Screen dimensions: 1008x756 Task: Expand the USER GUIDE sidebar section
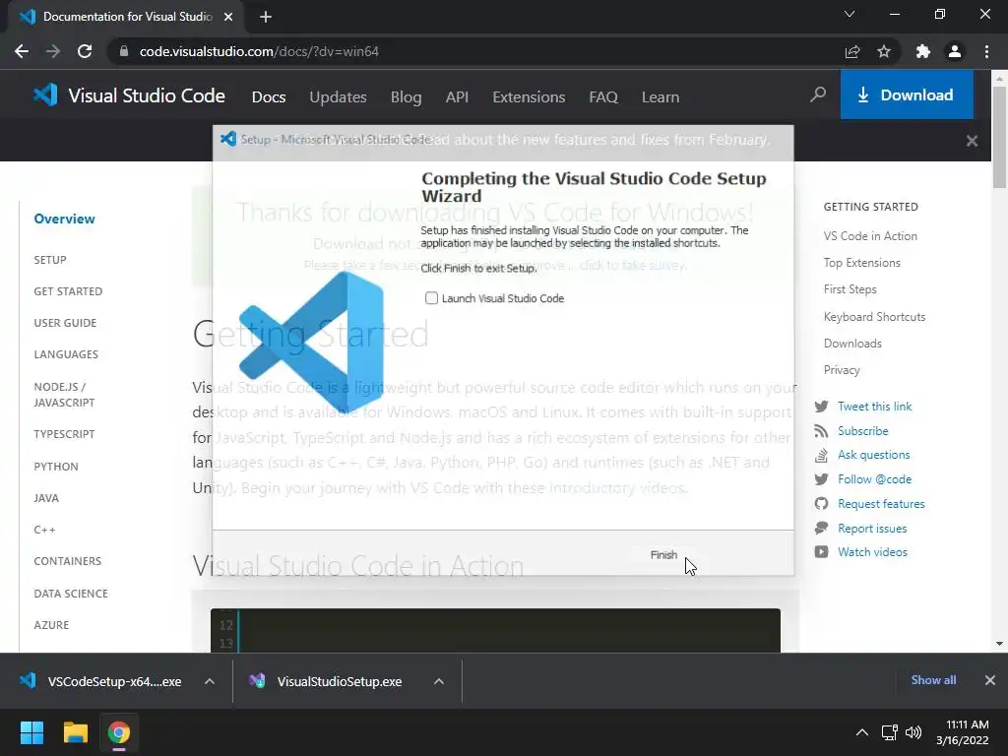pyautogui.click(x=65, y=323)
